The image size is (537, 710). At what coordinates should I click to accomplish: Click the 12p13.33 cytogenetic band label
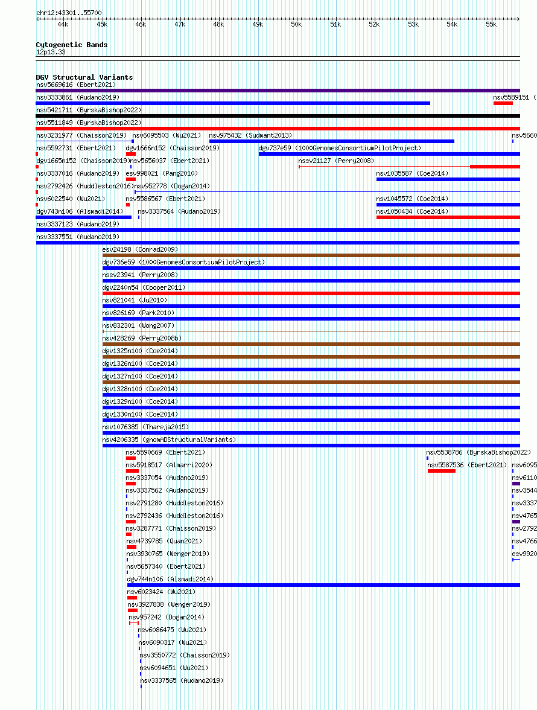click(51, 52)
